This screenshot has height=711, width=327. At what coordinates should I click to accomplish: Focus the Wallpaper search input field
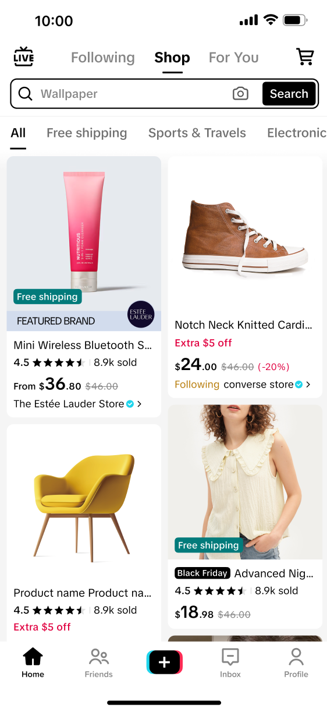(x=133, y=94)
